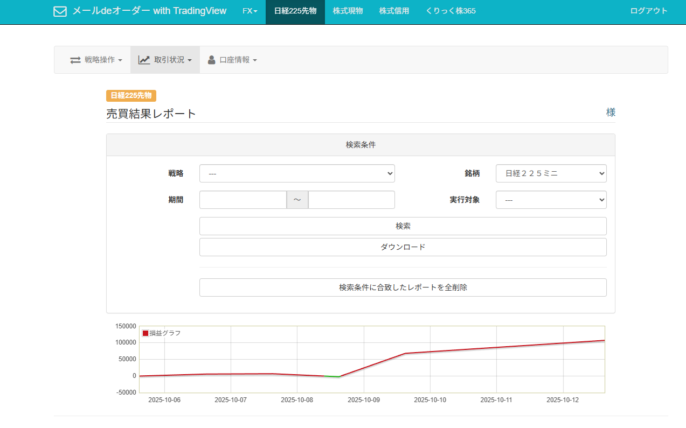This screenshot has height=428, width=686.
Task: Click the red 損益グラフ legend swatch
Action: pyautogui.click(x=145, y=333)
